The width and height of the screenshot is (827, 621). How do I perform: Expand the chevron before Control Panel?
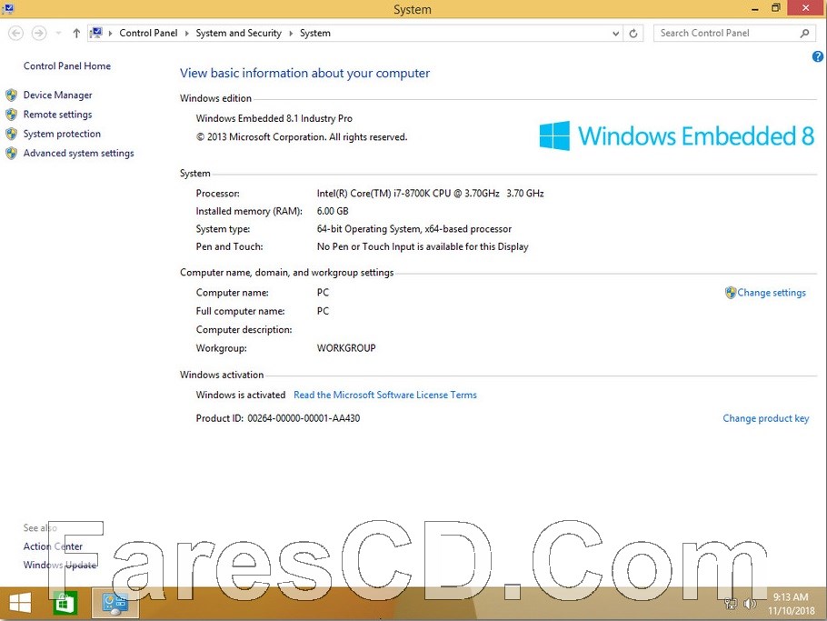110,34
